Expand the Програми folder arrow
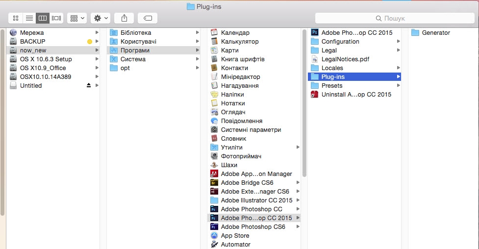Screen dimensions: 479x249 pyautogui.click(x=198, y=50)
